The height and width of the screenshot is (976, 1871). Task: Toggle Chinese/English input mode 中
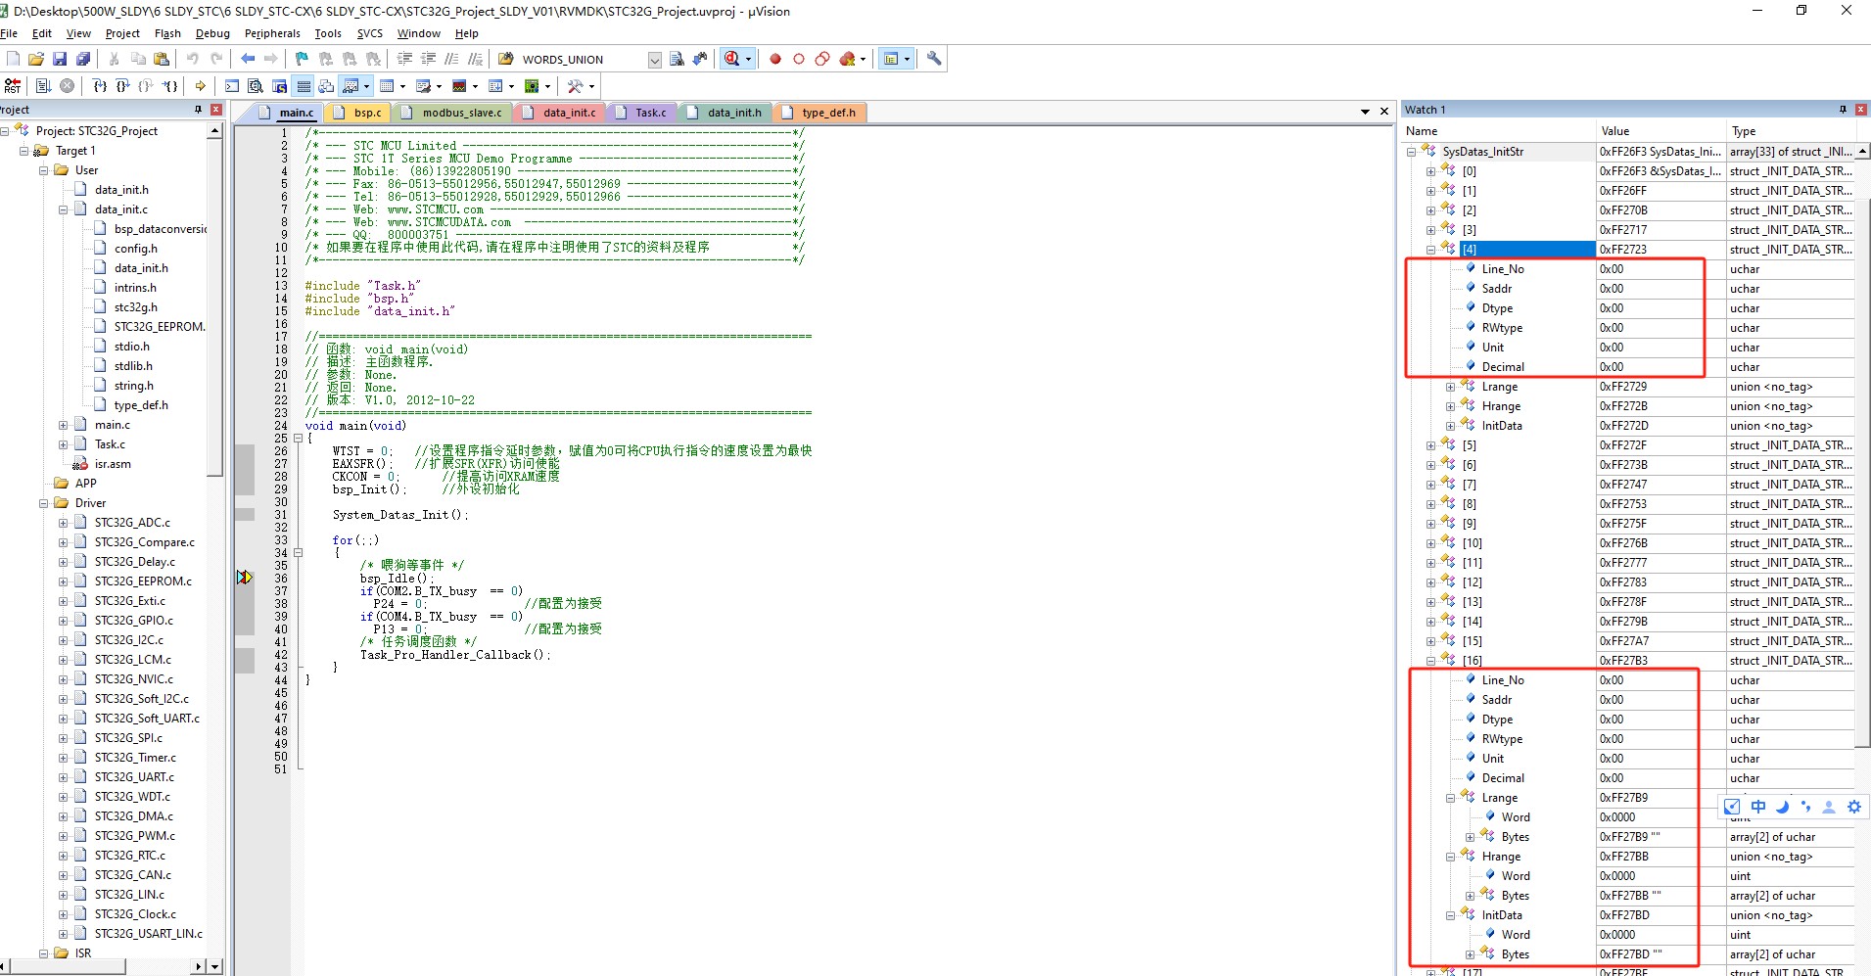[x=1758, y=807]
